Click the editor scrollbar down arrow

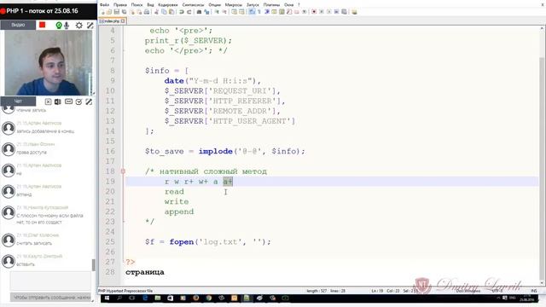pos(543,282)
